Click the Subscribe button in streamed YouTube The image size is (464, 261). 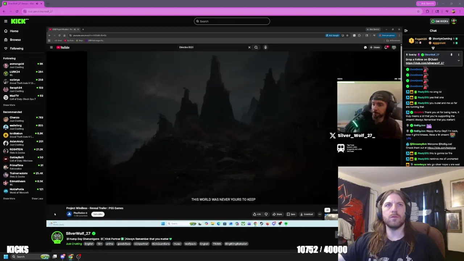pyautogui.click(x=98, y=214)
